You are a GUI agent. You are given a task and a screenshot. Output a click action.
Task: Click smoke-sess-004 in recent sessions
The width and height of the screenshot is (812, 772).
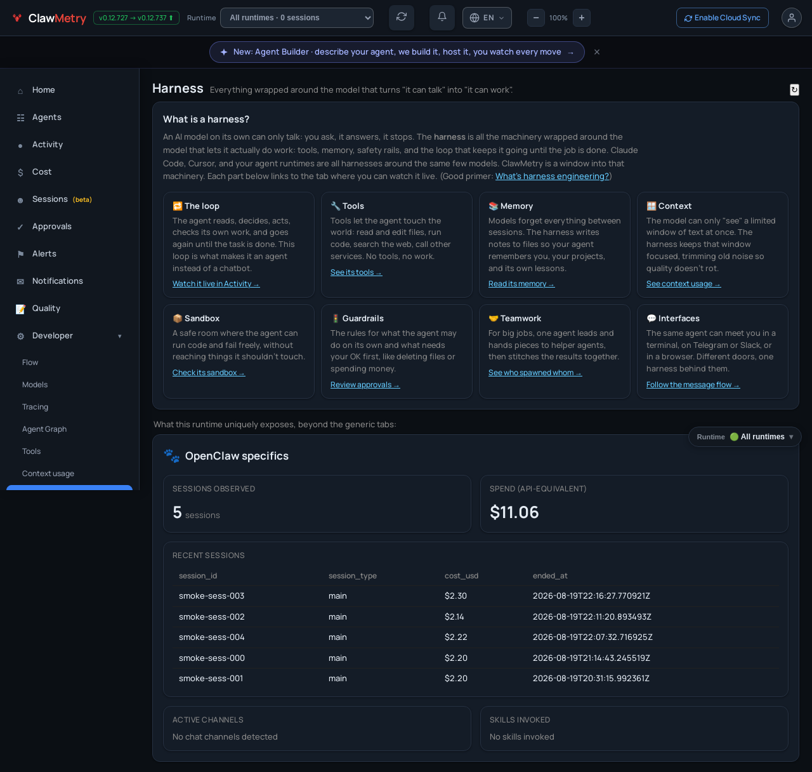point(211,637)
